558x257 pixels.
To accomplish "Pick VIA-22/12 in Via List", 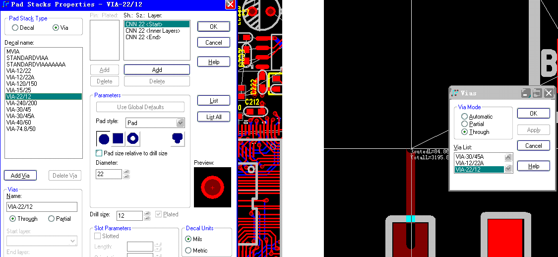I will (x=479, y=169).
